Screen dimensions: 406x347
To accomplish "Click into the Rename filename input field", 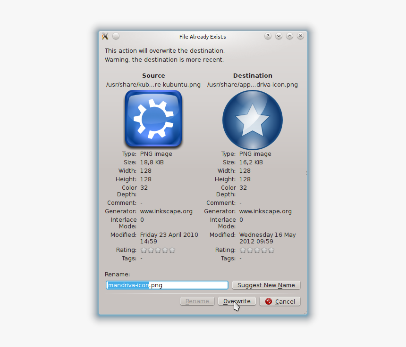I will click(x=167, y=285).
